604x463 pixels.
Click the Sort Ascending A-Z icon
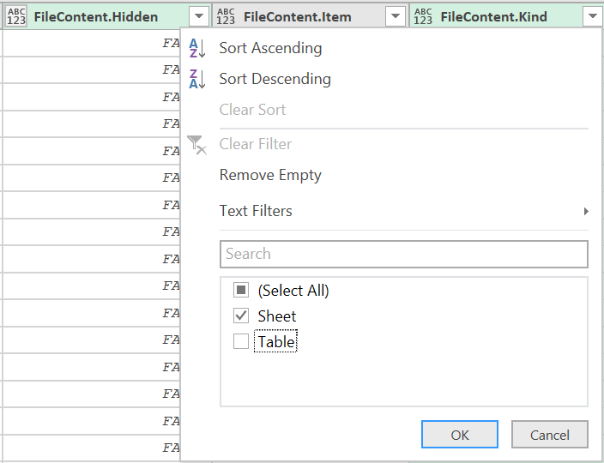pyautogui.click(x=196, y=49)
